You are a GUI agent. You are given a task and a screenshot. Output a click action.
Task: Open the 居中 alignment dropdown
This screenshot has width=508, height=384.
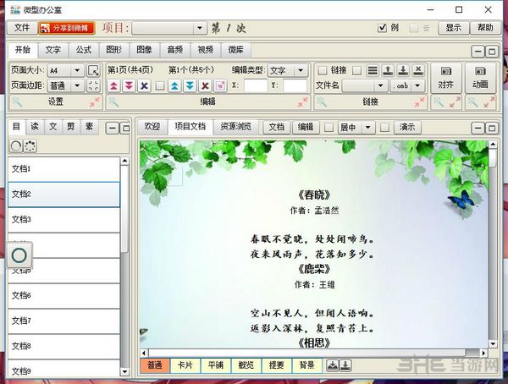point(356,128)
